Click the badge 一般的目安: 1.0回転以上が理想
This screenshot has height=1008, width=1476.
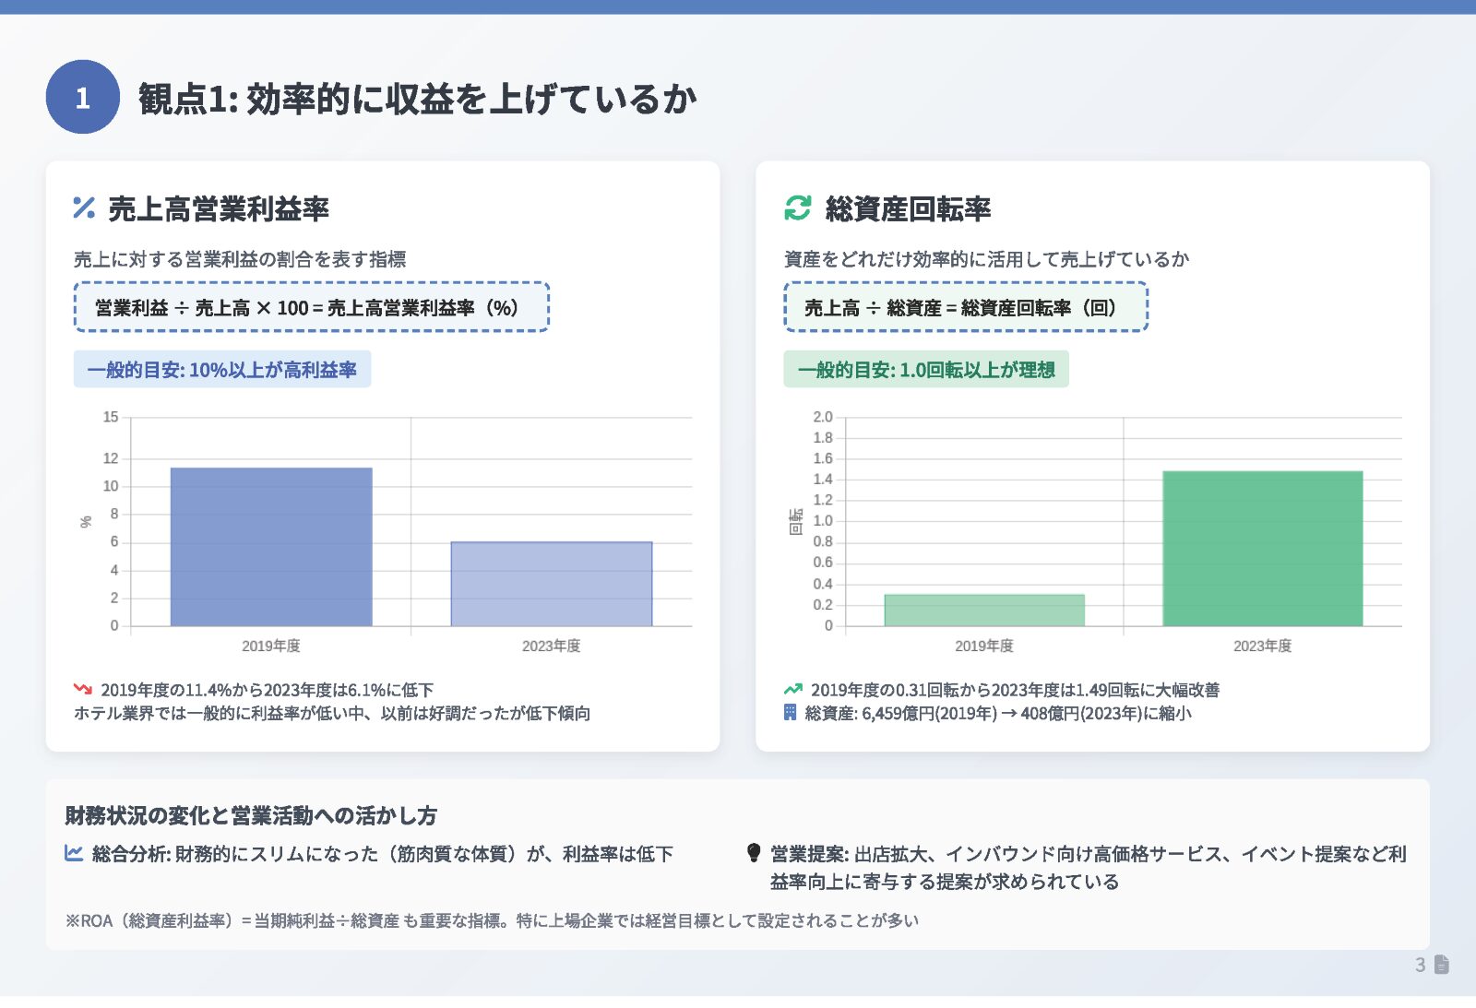click(926, 369)
